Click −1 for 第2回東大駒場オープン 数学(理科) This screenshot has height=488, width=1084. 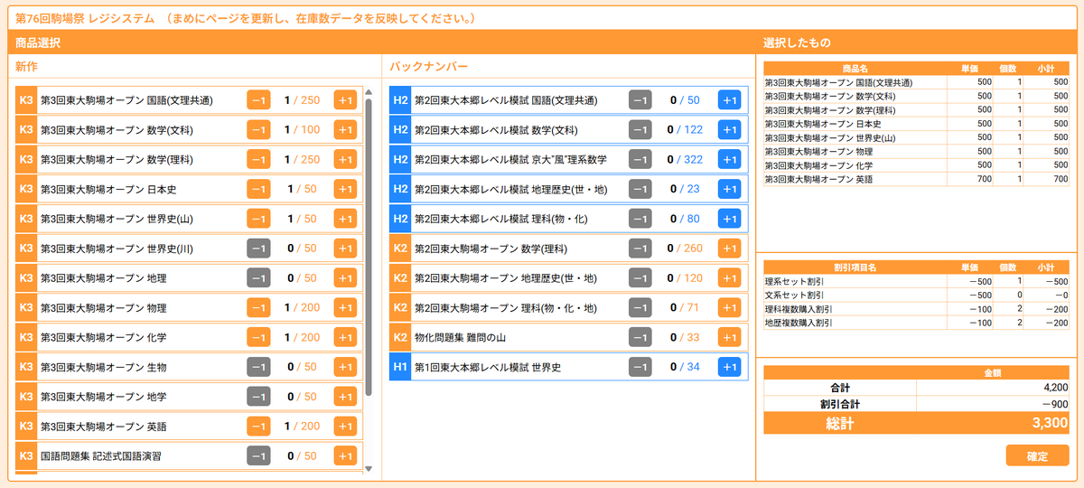click(640, 249)
